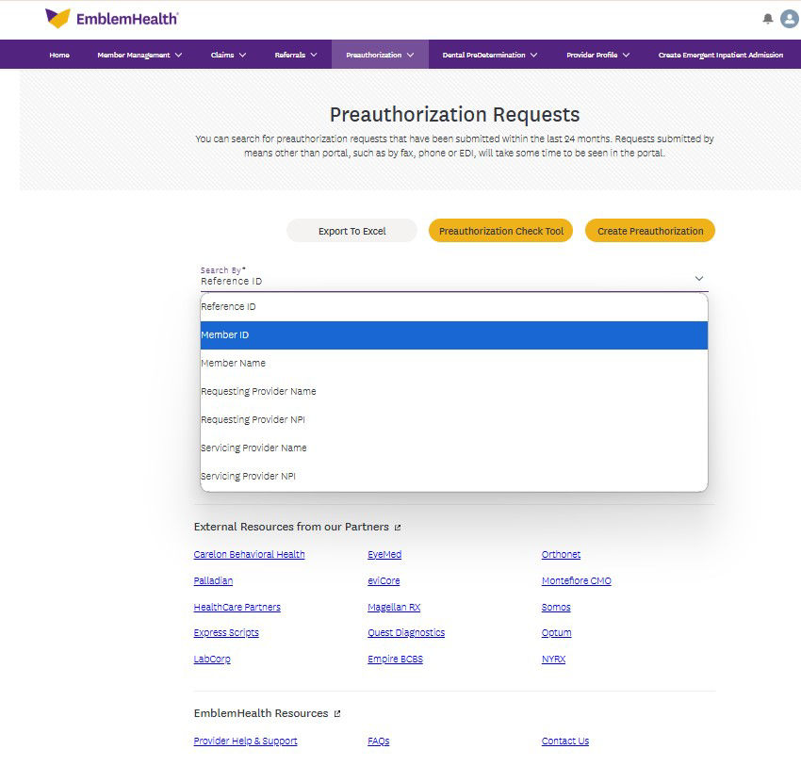The height and width of the screenshot is (782, 801).
Task: Open the Member Management menu
Action: [139, 55]
